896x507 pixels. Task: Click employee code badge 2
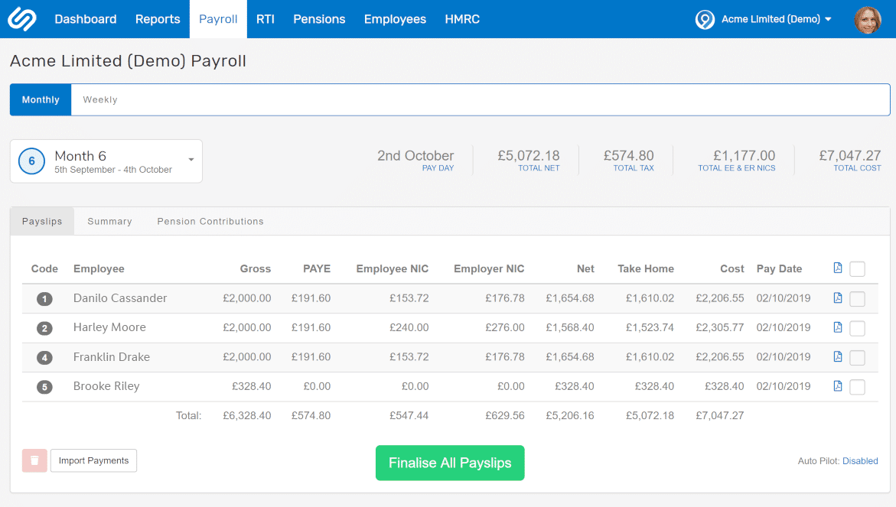pyautogui.click(x=44, y=328)
